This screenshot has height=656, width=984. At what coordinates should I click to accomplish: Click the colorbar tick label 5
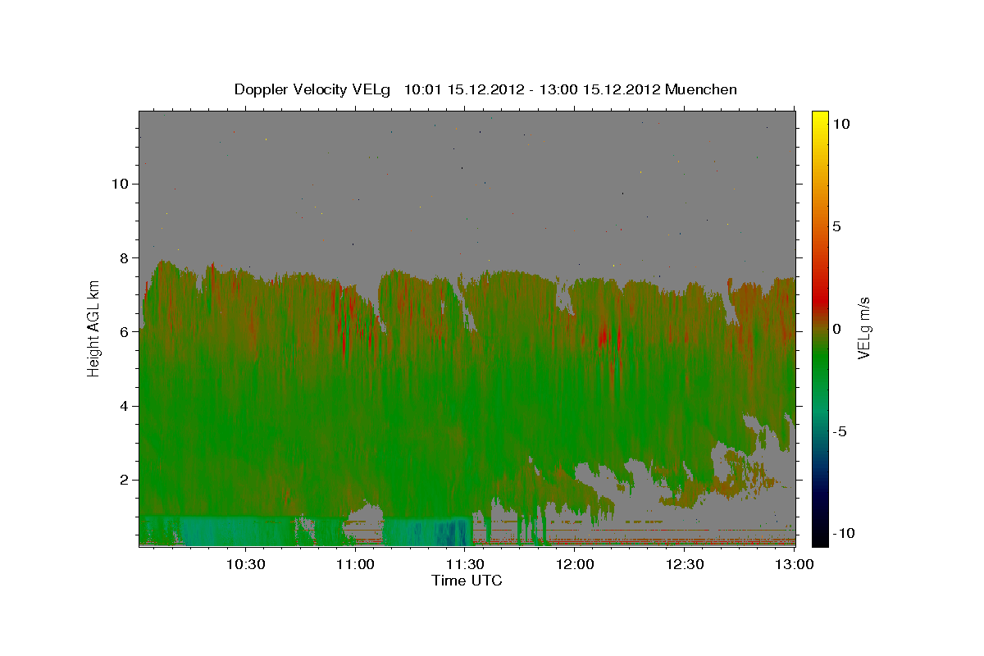[x=836, y=226]
